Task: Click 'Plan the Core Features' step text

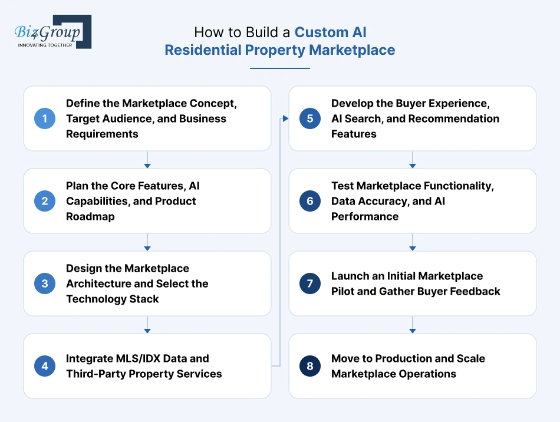Action: (x=133, y=201)
